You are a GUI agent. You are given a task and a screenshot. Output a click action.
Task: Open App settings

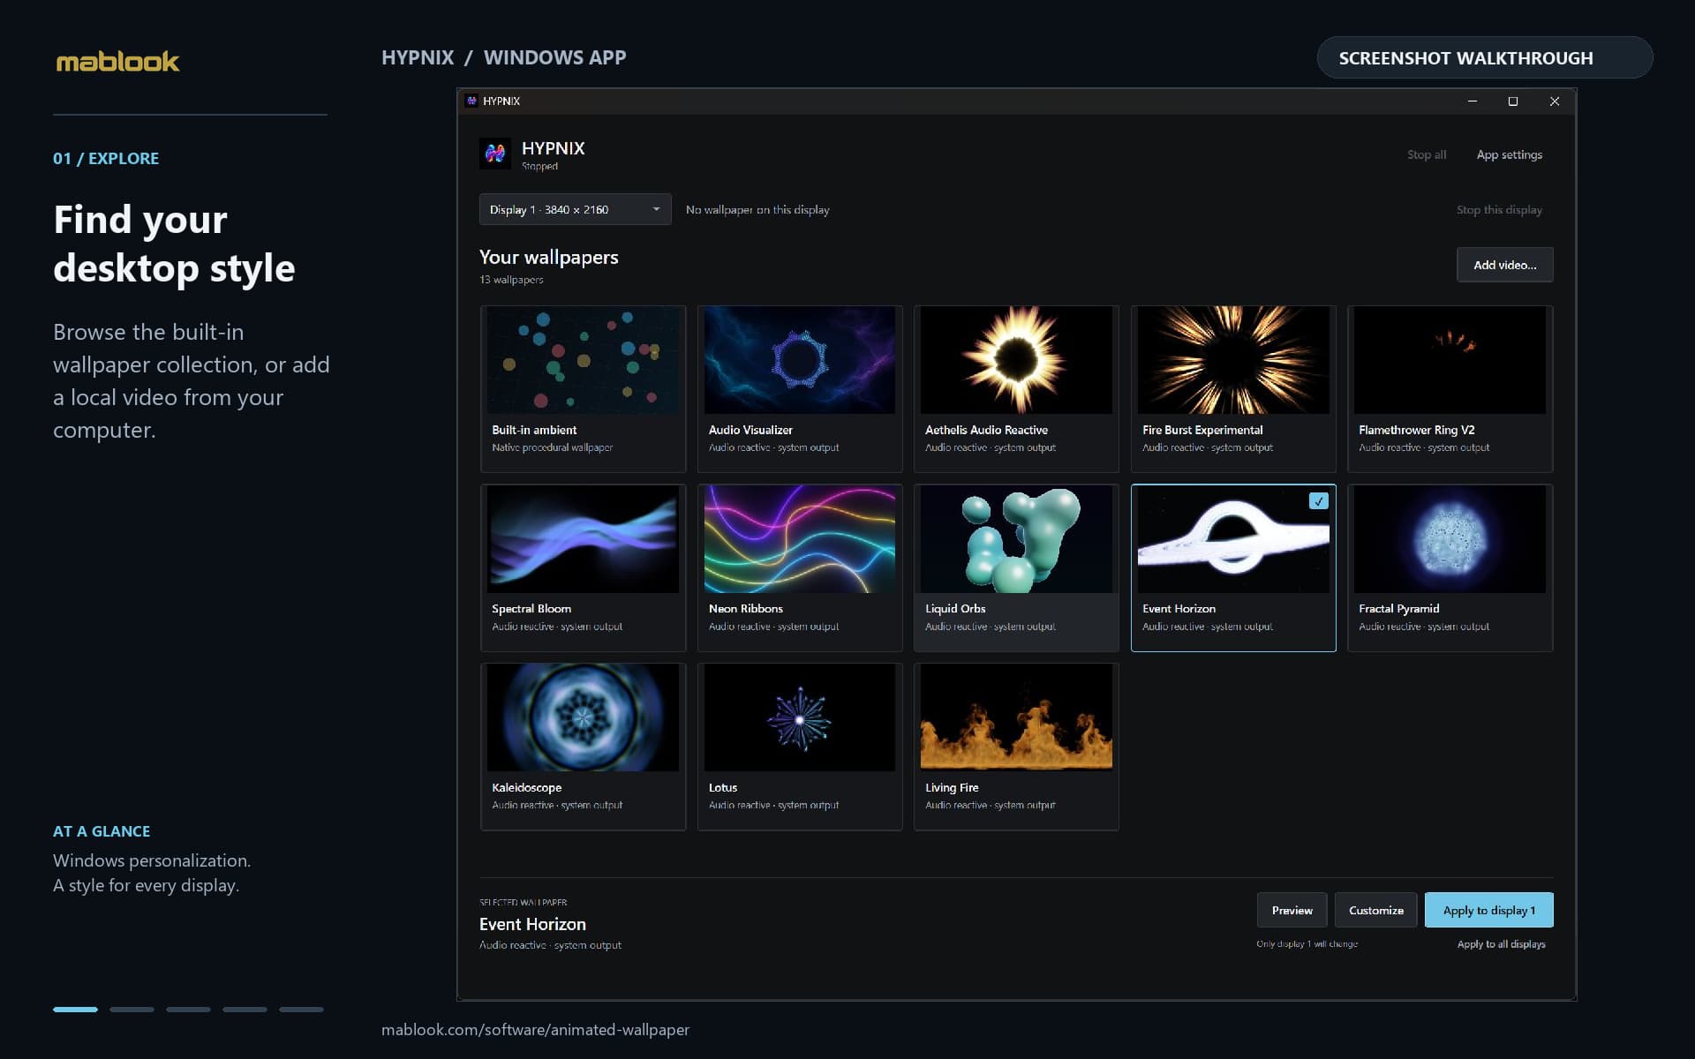pos(1509,154)
